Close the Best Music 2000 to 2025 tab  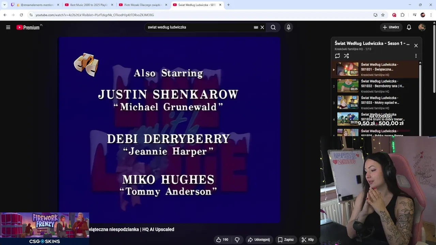(x=112, y=5)
